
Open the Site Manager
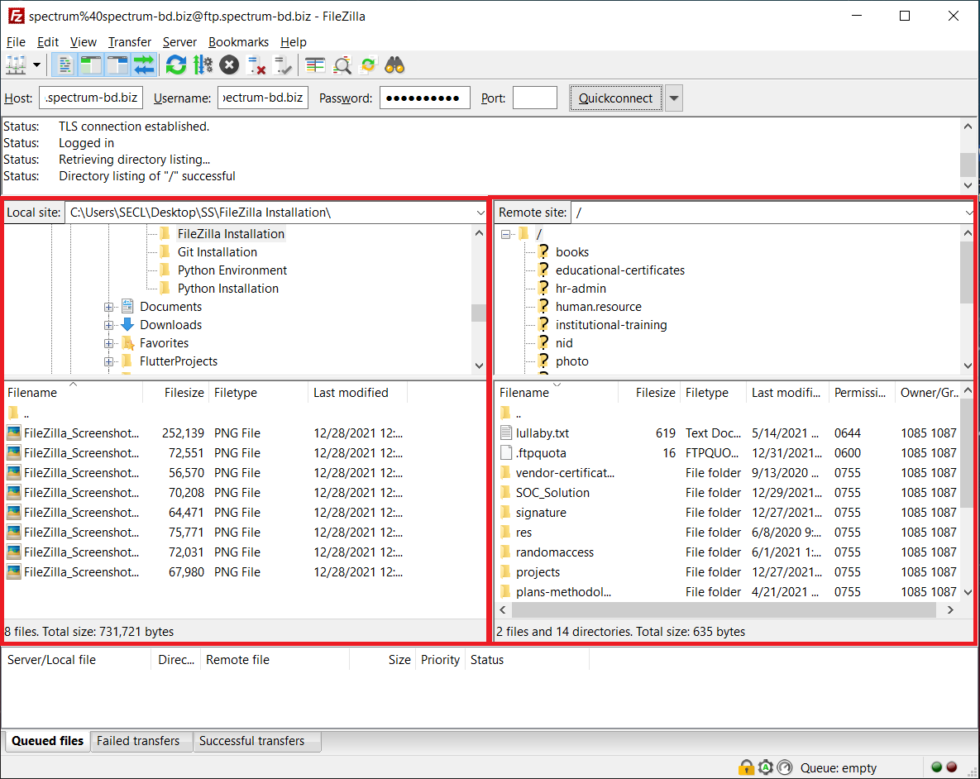pos(16,65)
